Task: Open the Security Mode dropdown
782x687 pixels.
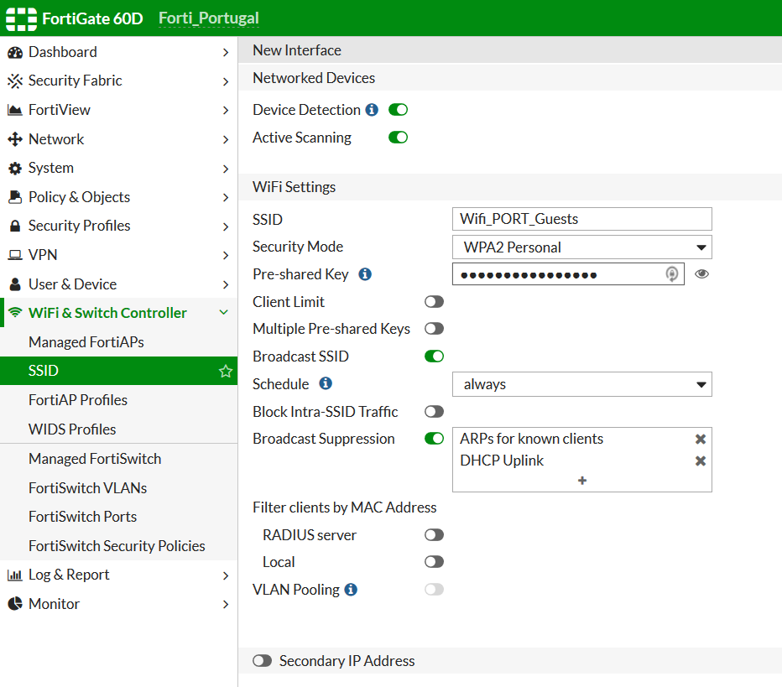Action: (x=582, y=247)
